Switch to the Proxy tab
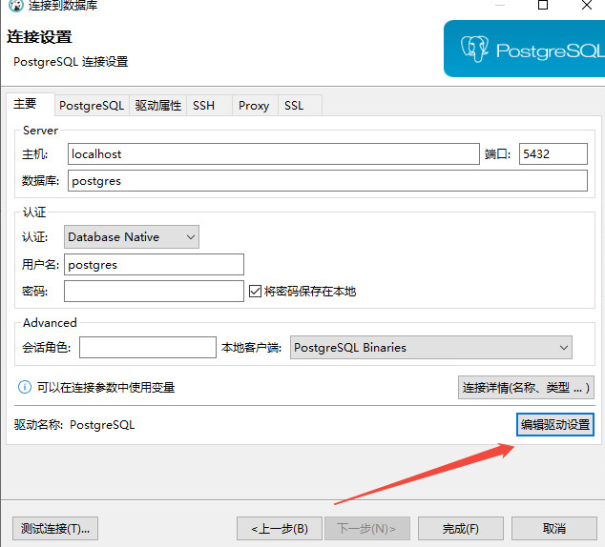Screen dimensions: 605x547 tap(255, 105)
